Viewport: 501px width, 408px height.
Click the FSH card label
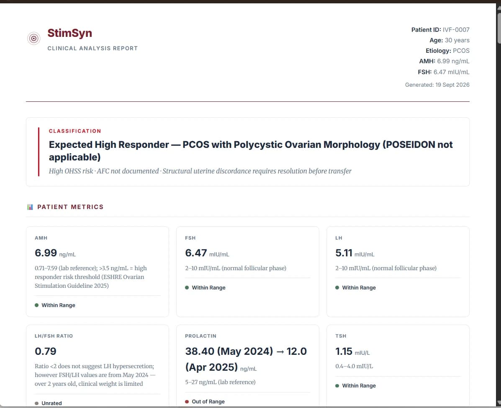tap(190, 238)
